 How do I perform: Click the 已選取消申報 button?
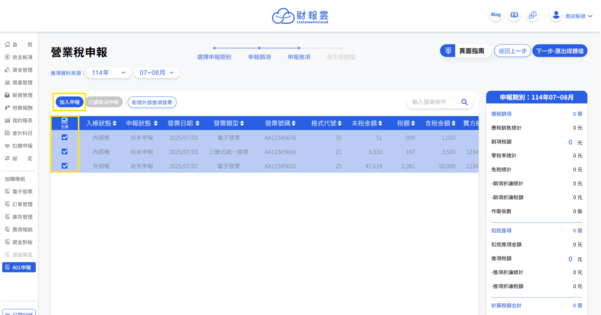point(104,102)
